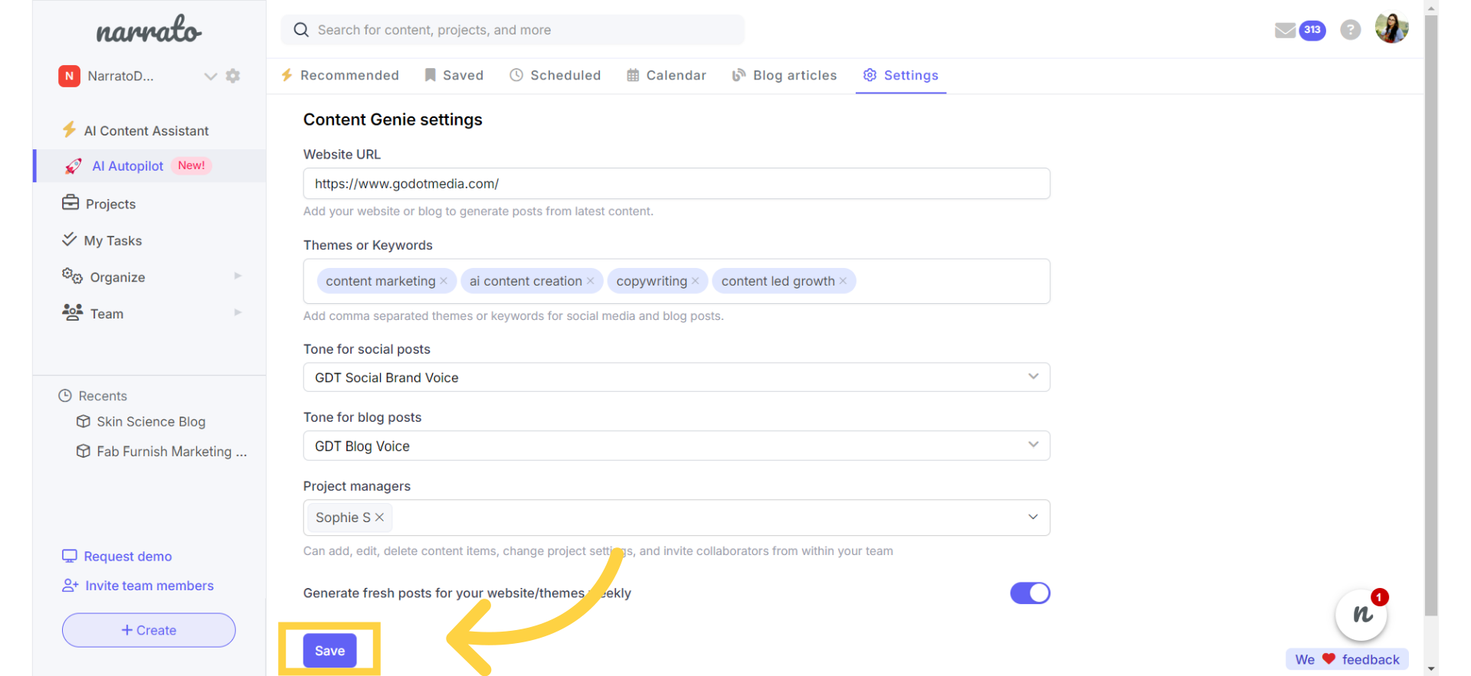1471x676 pixels.
Task: Open messages envelope icon
Action: click(x=1285, y=31)
